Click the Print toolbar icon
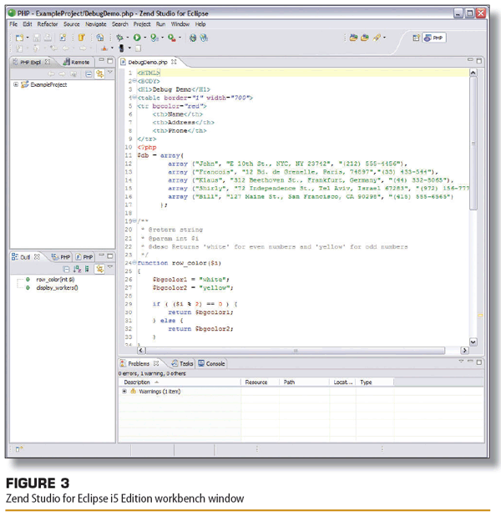 (48, 38)
